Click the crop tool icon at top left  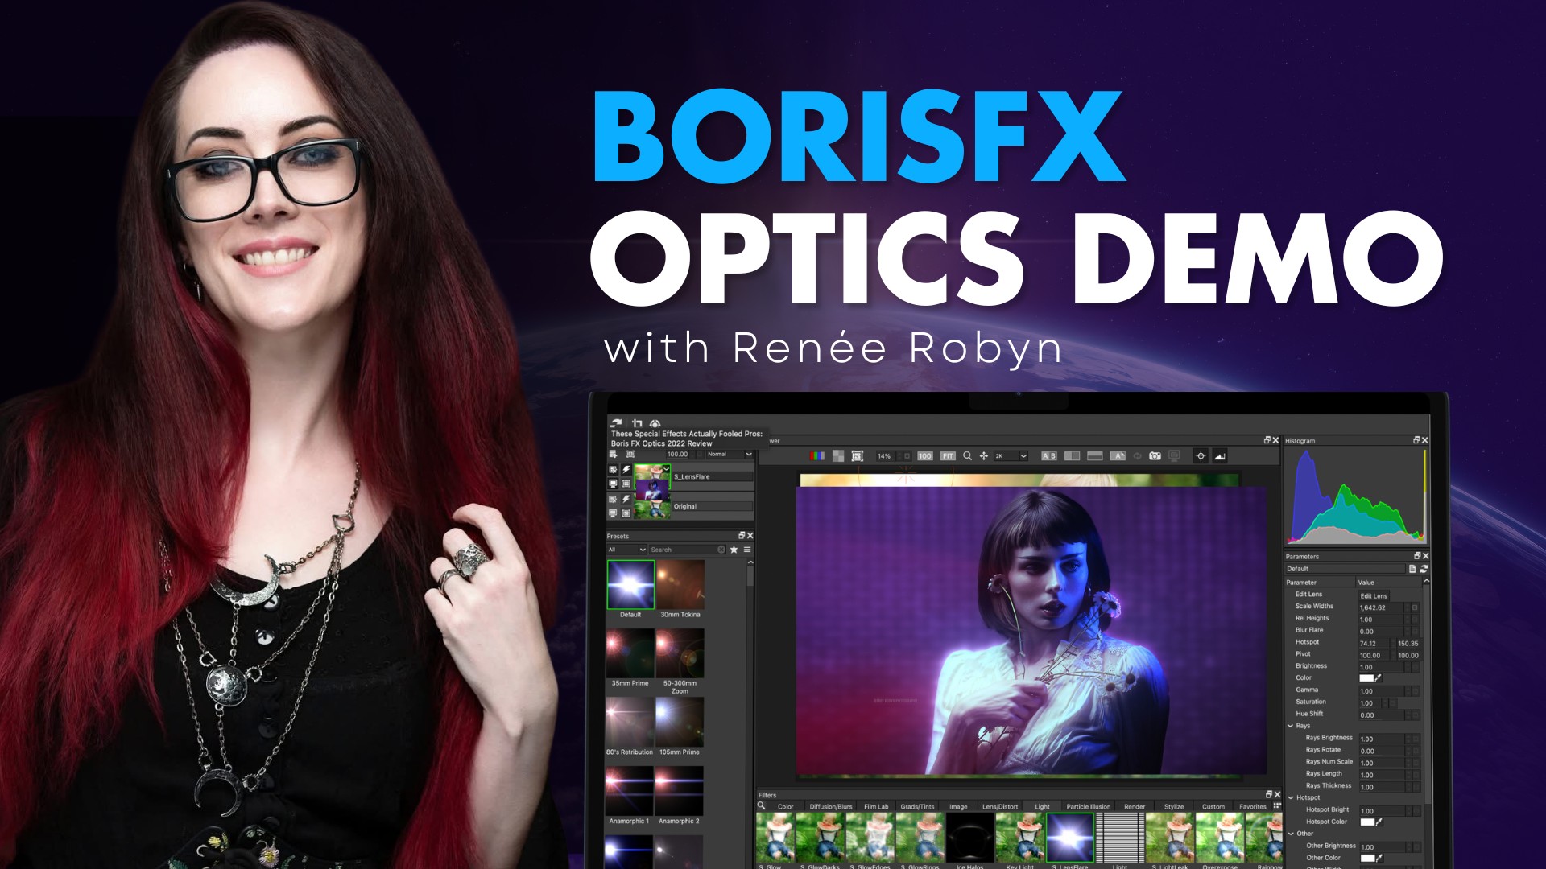pyautogui.click(x=637, y=423)
